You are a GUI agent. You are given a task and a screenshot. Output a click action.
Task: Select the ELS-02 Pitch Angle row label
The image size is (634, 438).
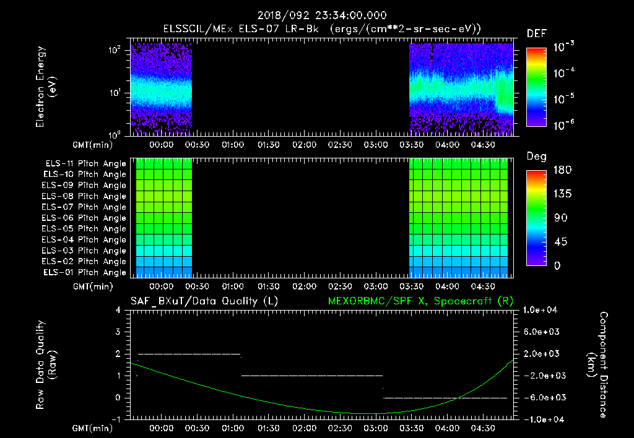84,262
